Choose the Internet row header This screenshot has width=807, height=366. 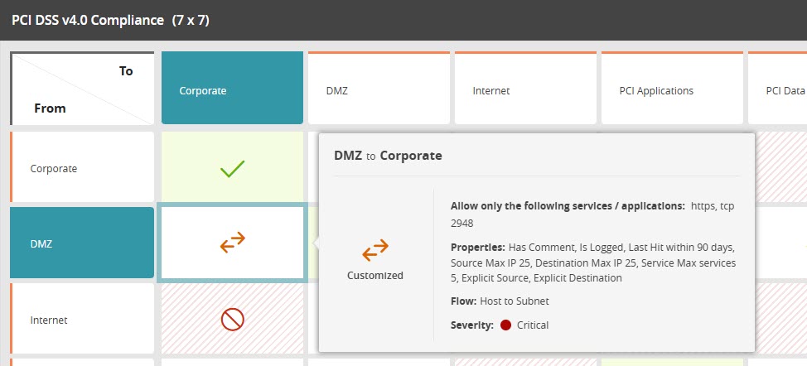click(82, 320)
